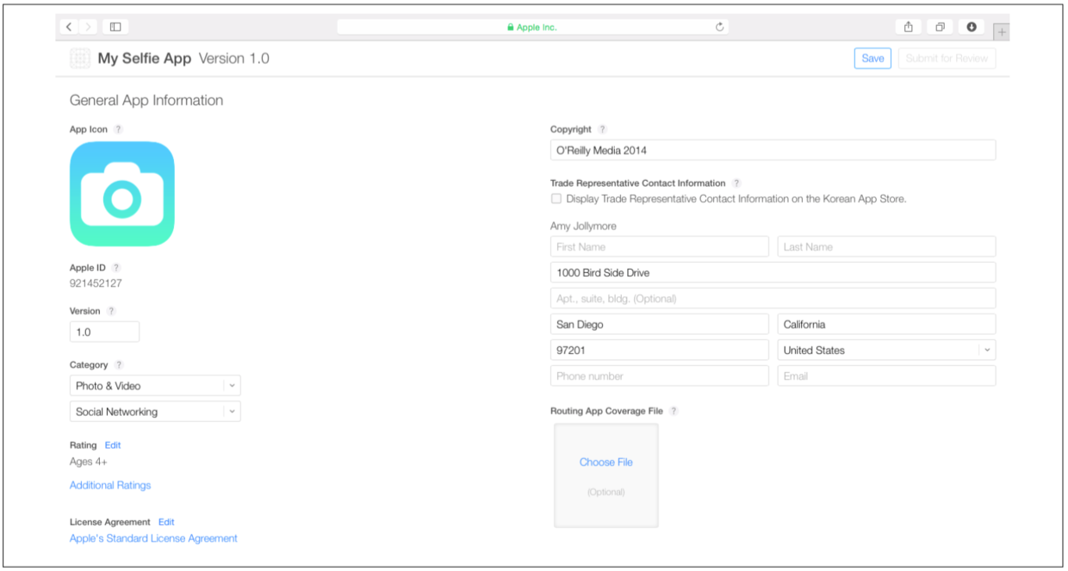
Task: Click the Save button
Action: [872, 59]
